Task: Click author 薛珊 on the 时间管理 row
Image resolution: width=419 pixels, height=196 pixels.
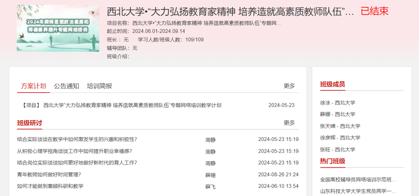Action: tap(210, 175)
